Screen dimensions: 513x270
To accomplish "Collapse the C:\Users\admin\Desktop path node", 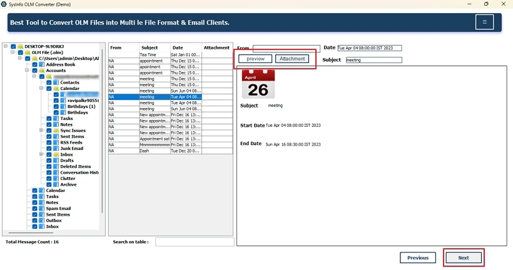I will [x=20, y=58].
